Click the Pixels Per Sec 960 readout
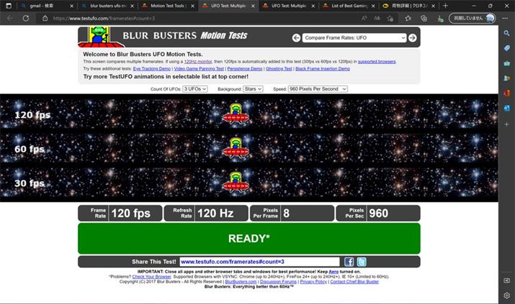The width and height of the screenshot is (515, 304). (378, 213)
